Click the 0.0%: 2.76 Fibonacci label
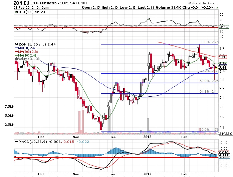 point(210,42)
